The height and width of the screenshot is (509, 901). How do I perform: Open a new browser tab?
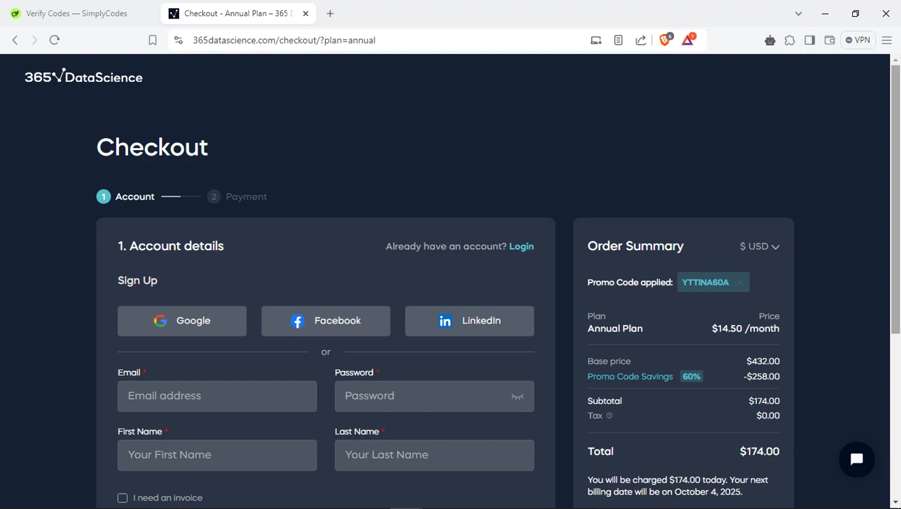[x=330, y=13]
